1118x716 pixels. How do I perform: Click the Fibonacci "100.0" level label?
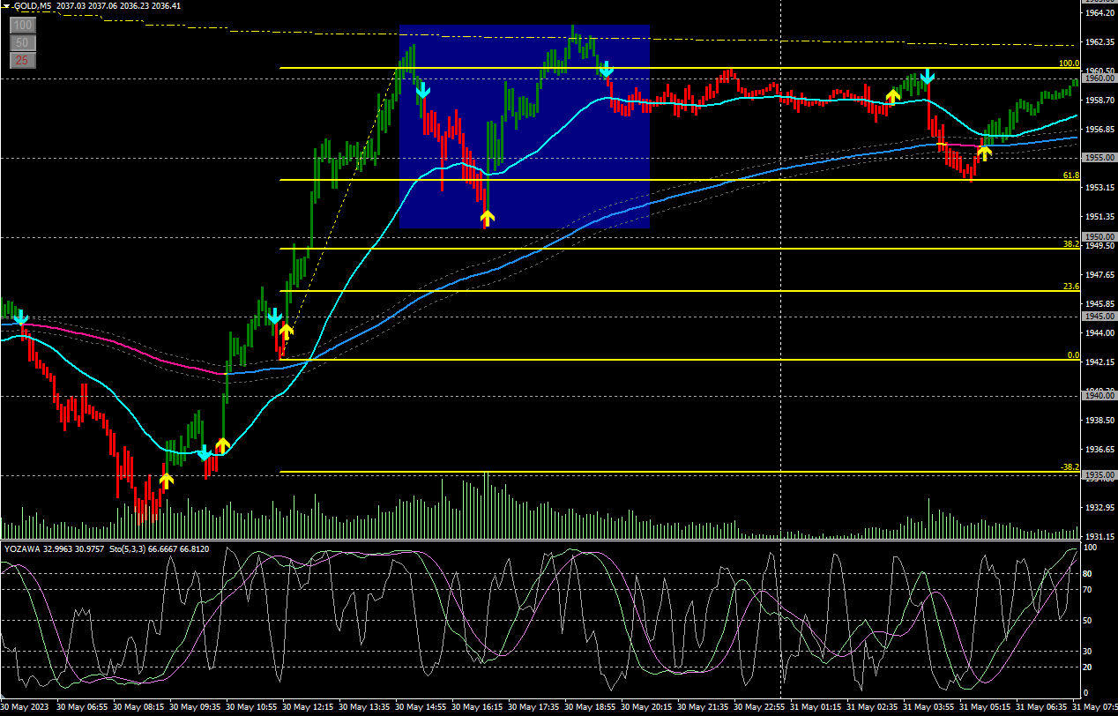(x=1069, y=63)
